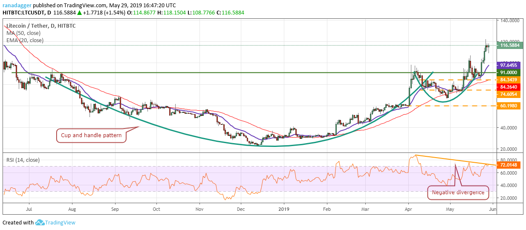Click the '2019' date axis label
The height and width of the screenshot is (230, 526).
[x=283, y=209]
